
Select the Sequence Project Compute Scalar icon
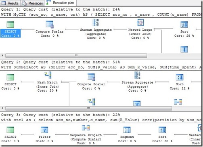coord(86,128)
